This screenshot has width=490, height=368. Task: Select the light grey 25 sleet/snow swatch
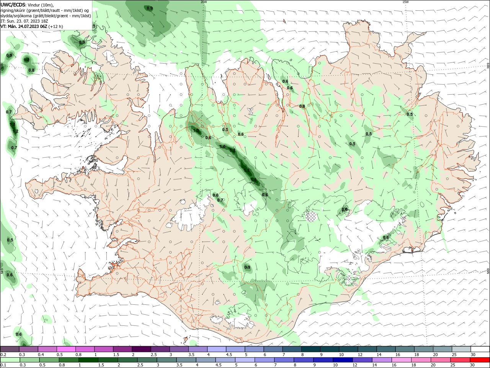tap(461, 349)
